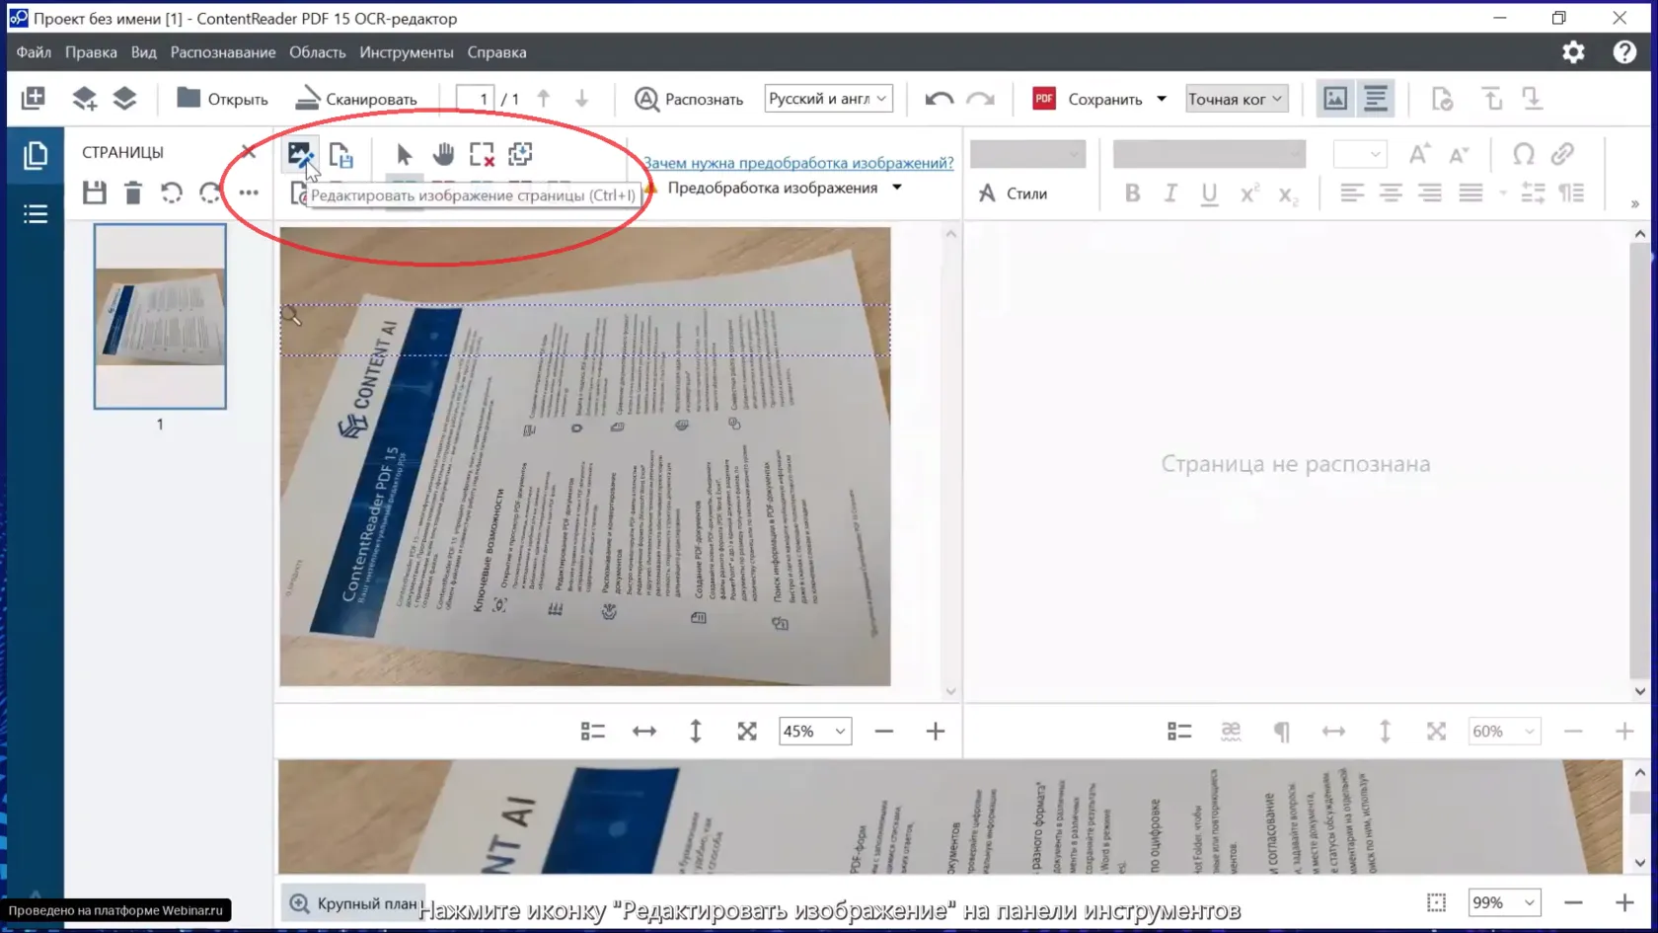Align text to center

click(1391, 194)
